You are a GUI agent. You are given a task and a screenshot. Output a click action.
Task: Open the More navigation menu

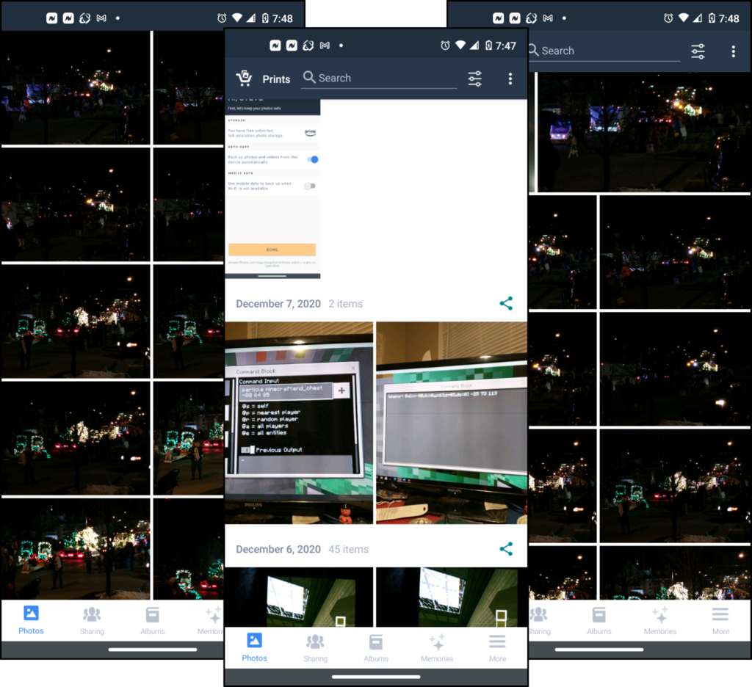pyautogui.click(x=497, y=648)
